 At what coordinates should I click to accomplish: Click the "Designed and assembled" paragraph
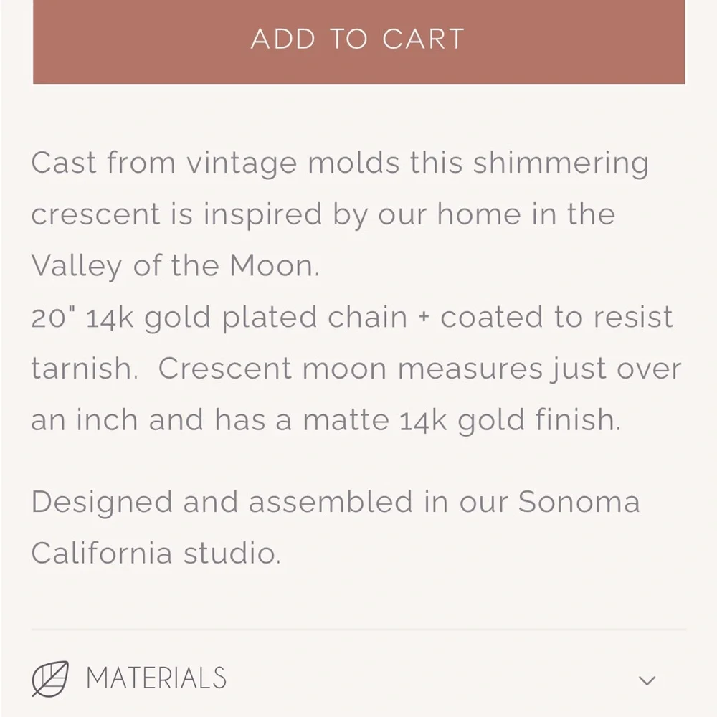click(x=222, y=502)
